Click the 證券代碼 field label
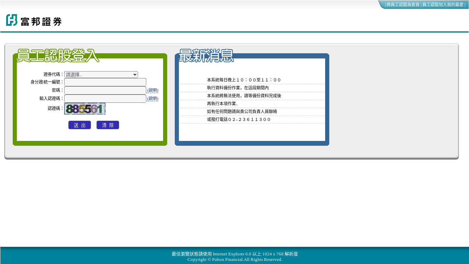The image size is (469, 264). [x=54, y=74]
